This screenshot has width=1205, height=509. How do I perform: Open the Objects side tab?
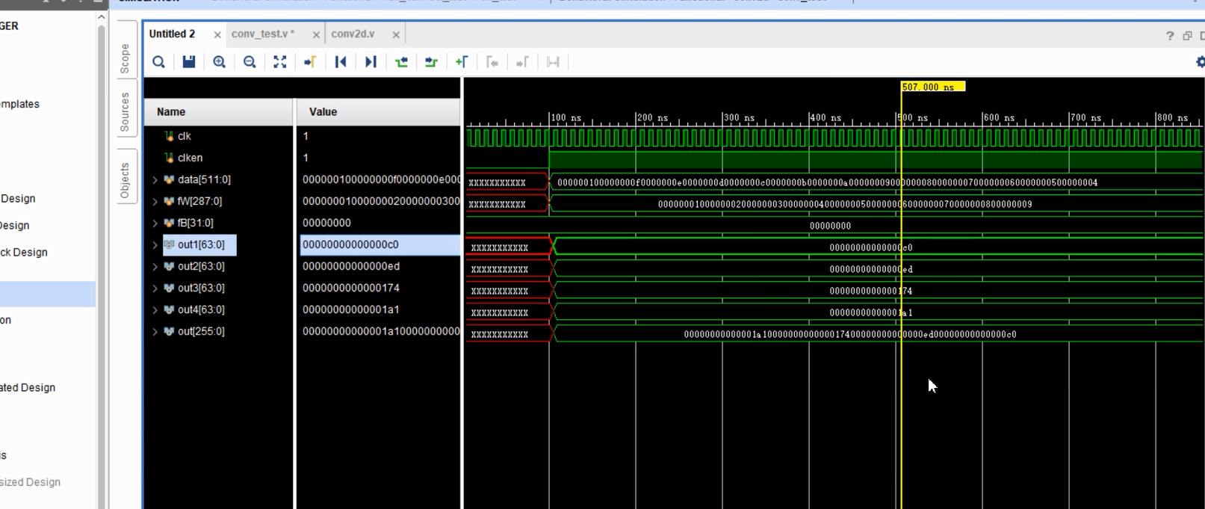click(125, 180)
